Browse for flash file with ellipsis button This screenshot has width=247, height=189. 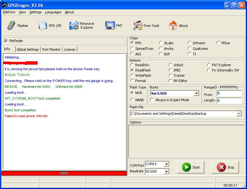coord(239,114)
